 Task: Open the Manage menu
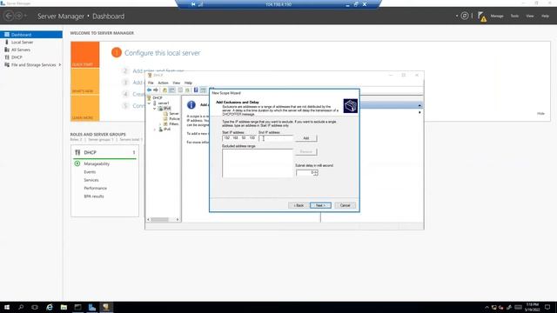tap(497, 16)
